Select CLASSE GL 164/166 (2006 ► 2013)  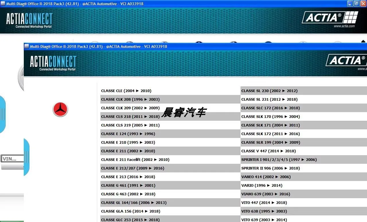170,202
